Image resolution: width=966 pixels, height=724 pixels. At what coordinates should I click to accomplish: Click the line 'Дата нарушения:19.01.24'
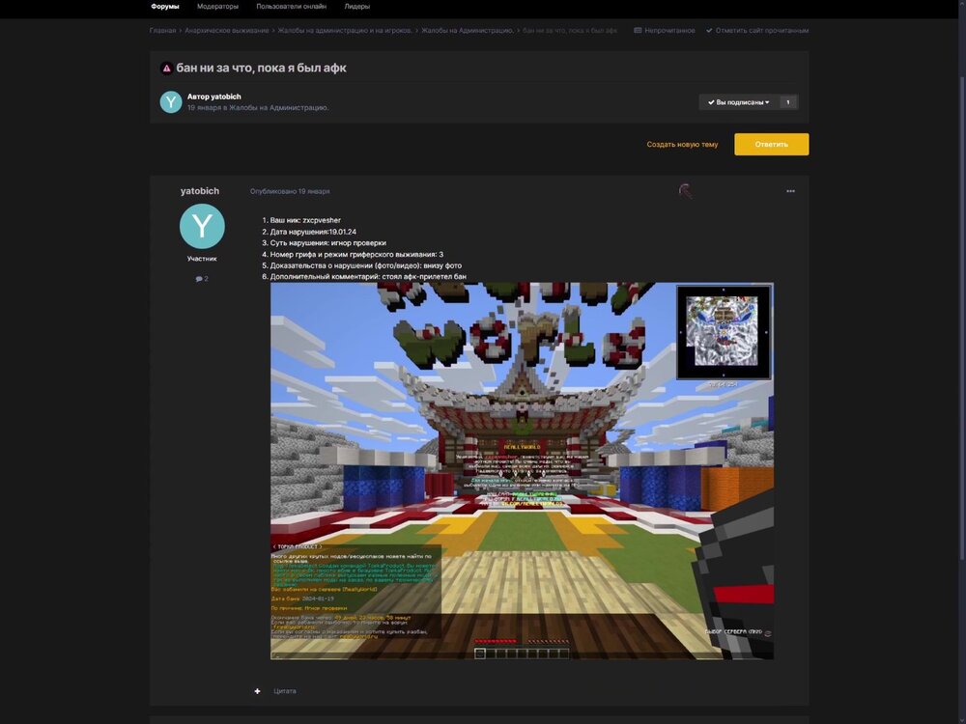(313, 232)
